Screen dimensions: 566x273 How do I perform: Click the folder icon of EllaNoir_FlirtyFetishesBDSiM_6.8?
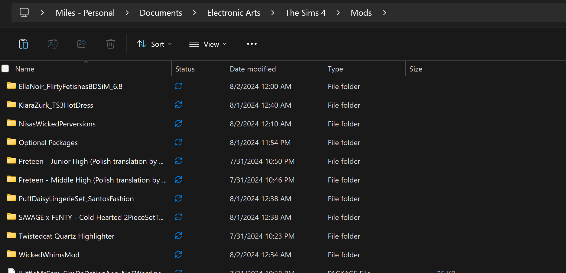click(11, 86)
